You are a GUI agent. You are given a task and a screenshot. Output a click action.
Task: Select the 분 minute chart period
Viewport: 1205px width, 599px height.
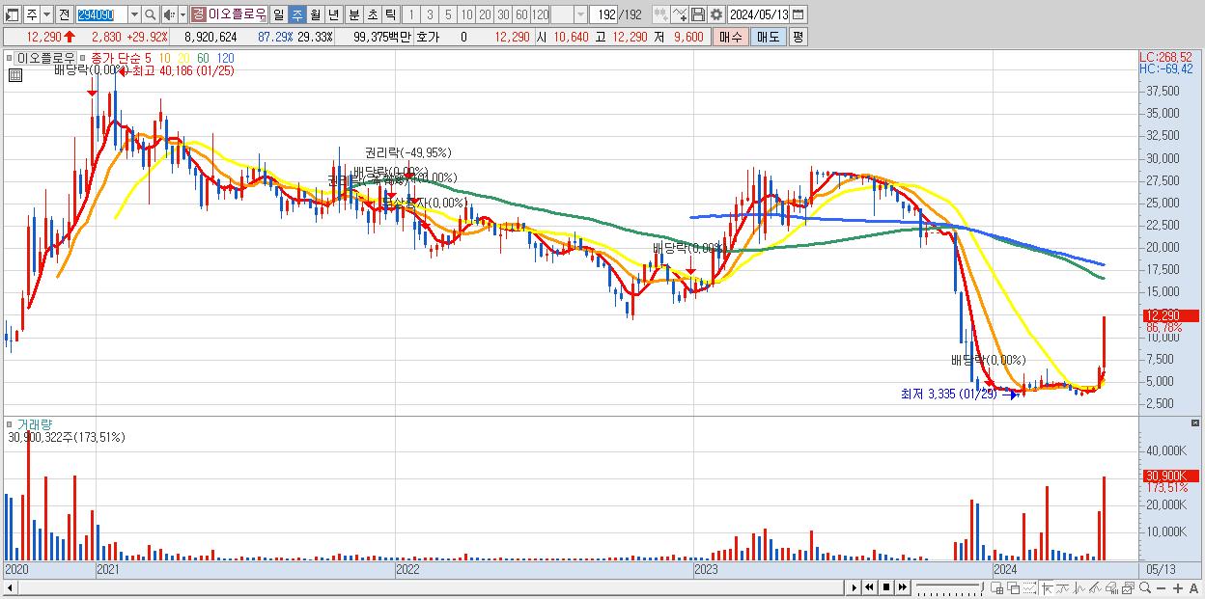click(353, 14)
